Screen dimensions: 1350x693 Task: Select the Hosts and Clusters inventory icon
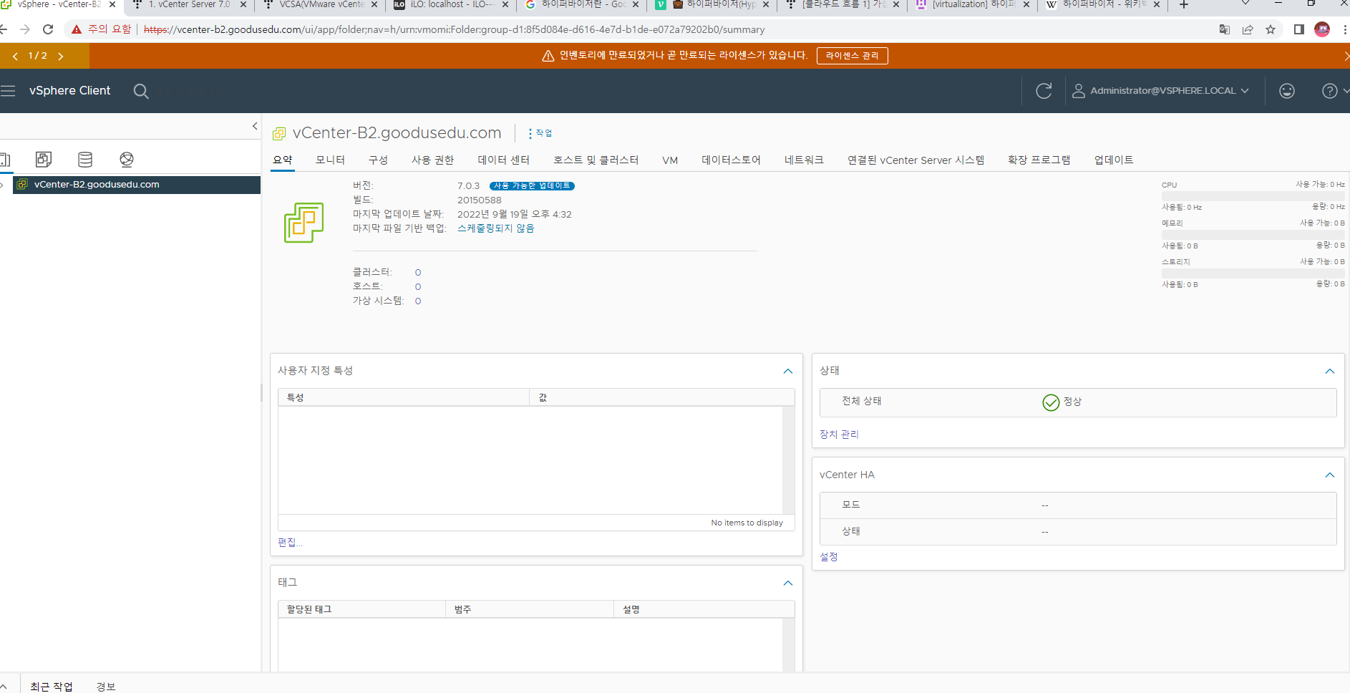point(4,159)
